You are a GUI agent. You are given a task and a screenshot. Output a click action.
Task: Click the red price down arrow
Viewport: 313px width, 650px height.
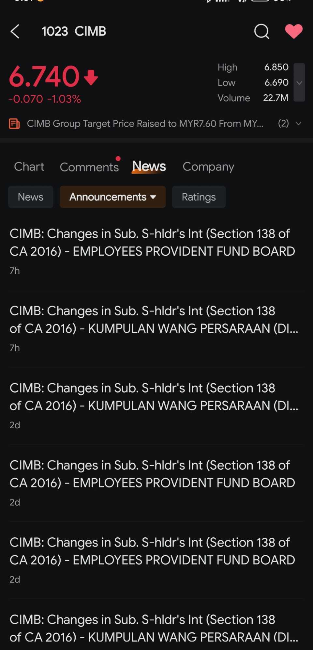[91, 77]
